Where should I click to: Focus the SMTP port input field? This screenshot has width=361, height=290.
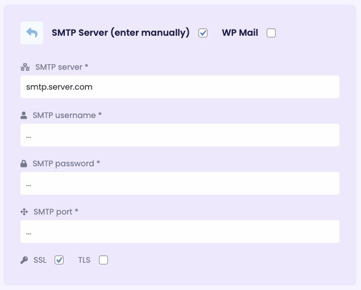tap(180, 232)
